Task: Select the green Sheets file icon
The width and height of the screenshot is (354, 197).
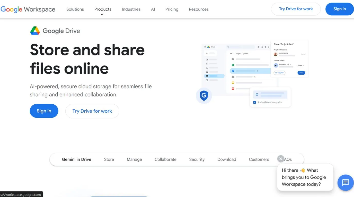Action: pyautogui.click(x=233, y=65)
